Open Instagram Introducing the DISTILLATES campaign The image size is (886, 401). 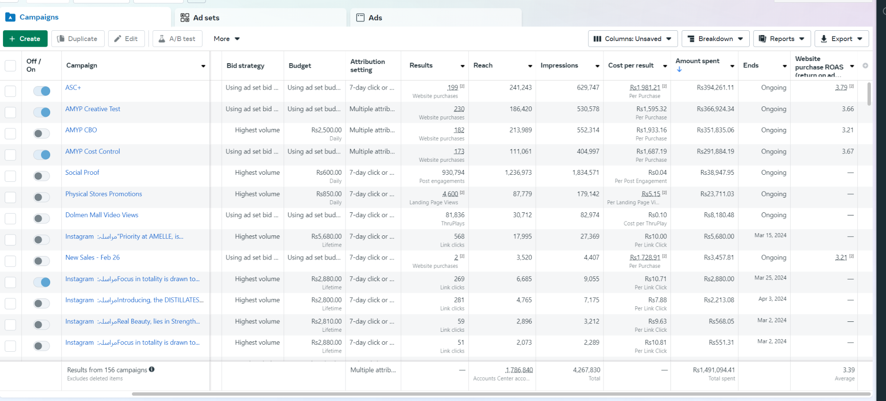[x=134, y=300]
